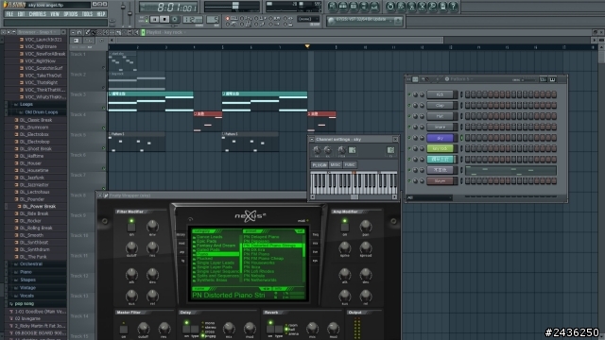
Task: Click the Channel settings FX channel selector
Action: pyautogui.click(x=390, y=150)
